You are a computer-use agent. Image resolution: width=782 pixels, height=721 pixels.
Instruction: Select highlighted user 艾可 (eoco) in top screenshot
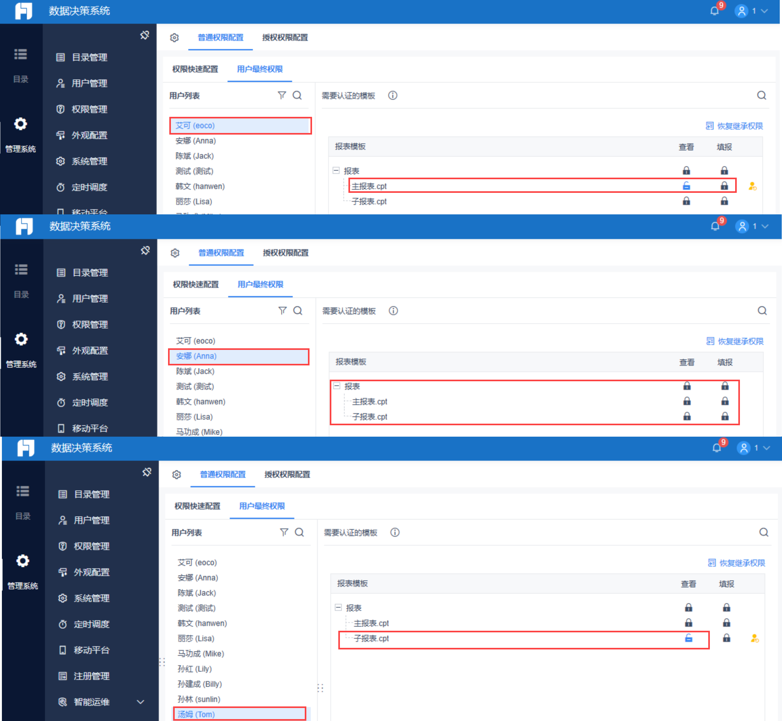click(240, 126)
